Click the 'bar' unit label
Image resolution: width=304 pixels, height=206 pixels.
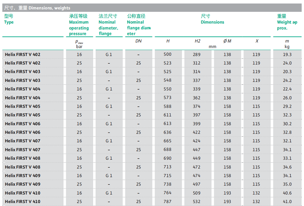(x=79, y=47)
